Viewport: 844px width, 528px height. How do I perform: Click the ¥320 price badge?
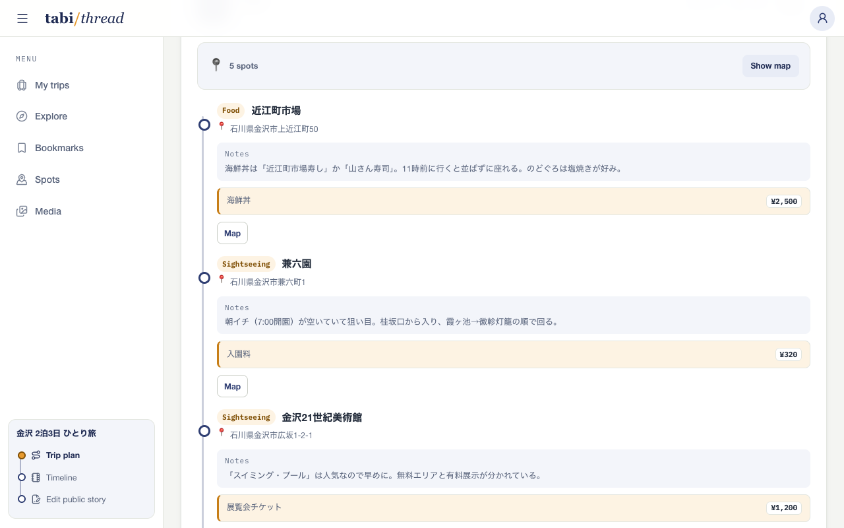click(789, 354)
